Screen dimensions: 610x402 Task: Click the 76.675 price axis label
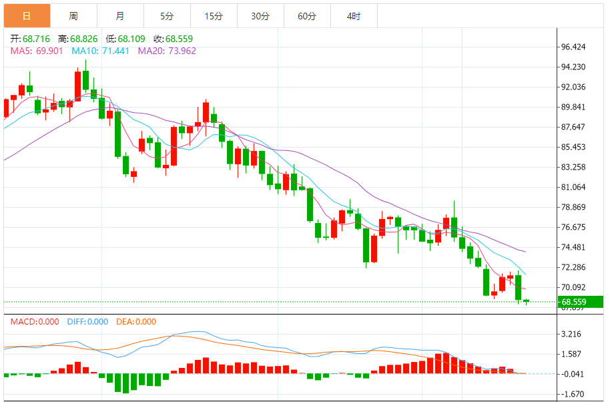(573, 227)
